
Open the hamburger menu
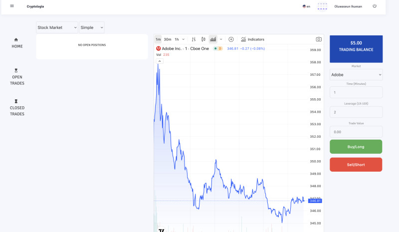coord(12,6)
